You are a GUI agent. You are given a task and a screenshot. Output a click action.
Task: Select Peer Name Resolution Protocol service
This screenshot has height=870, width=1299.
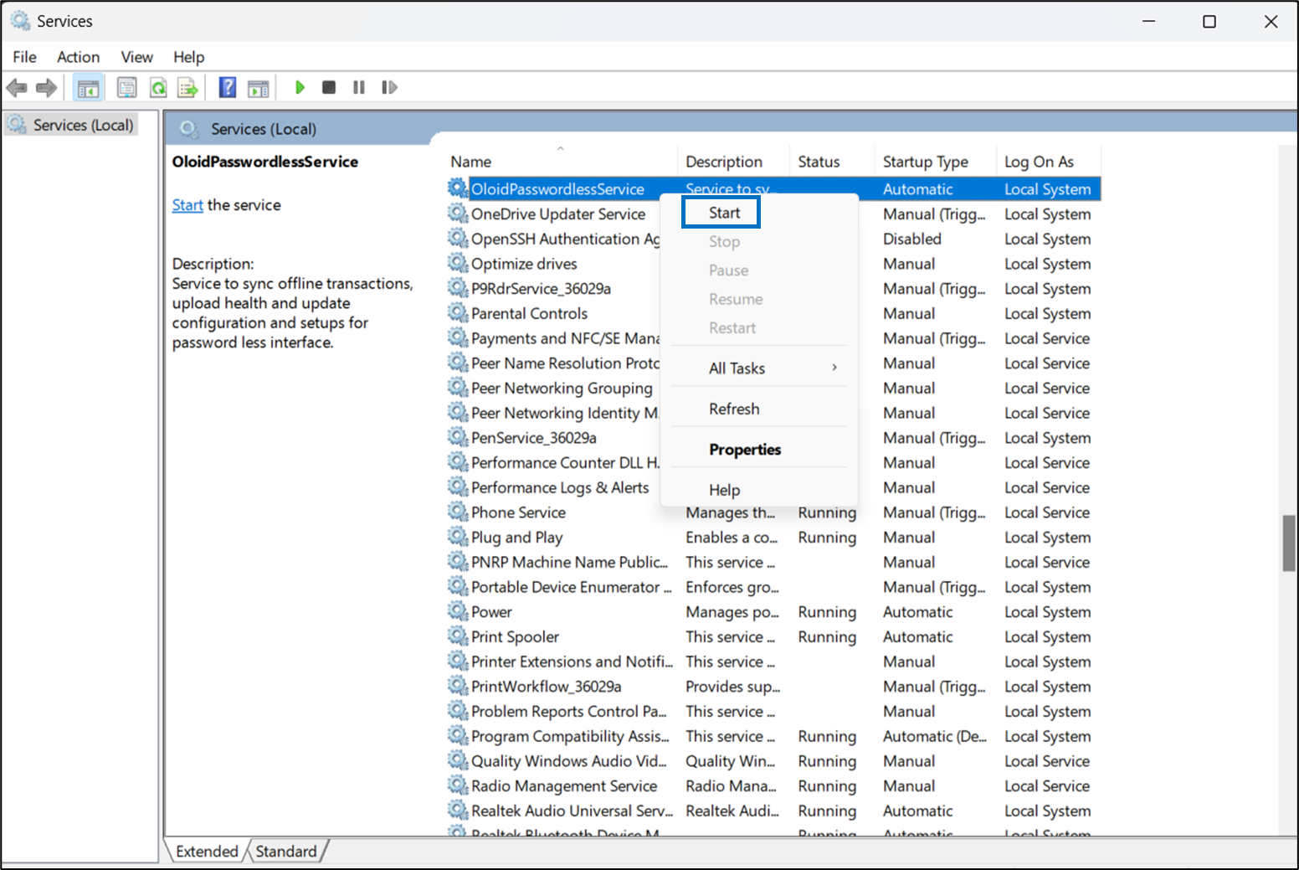click(565, 363)
